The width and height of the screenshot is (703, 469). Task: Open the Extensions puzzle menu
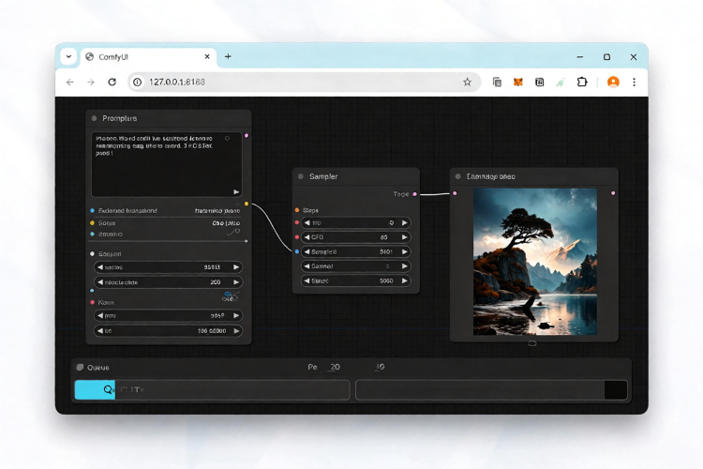(x=582, y=83)
